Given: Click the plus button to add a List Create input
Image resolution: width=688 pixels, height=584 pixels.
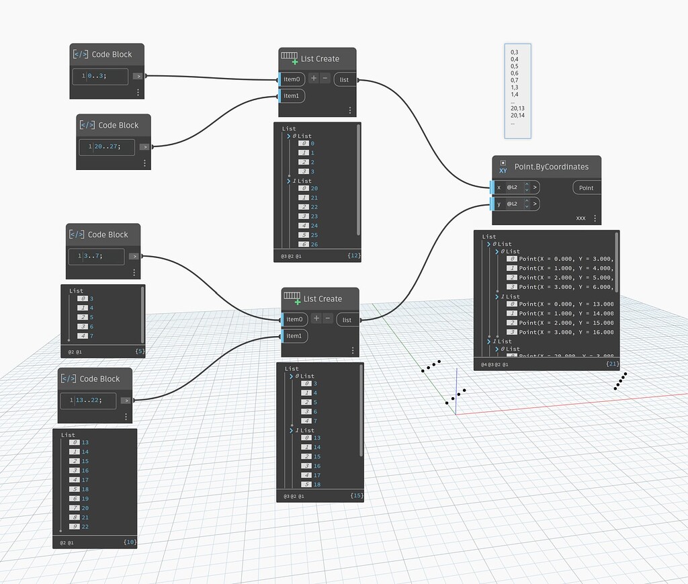Looking at the screenshot, I should point(314,79).
